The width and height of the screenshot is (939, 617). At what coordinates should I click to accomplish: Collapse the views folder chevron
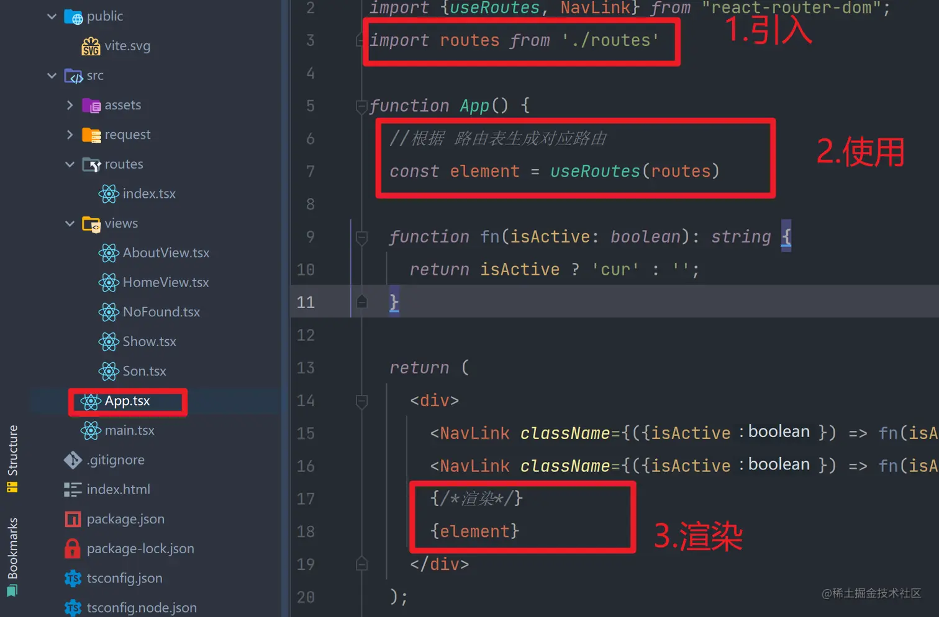point(70,223)
